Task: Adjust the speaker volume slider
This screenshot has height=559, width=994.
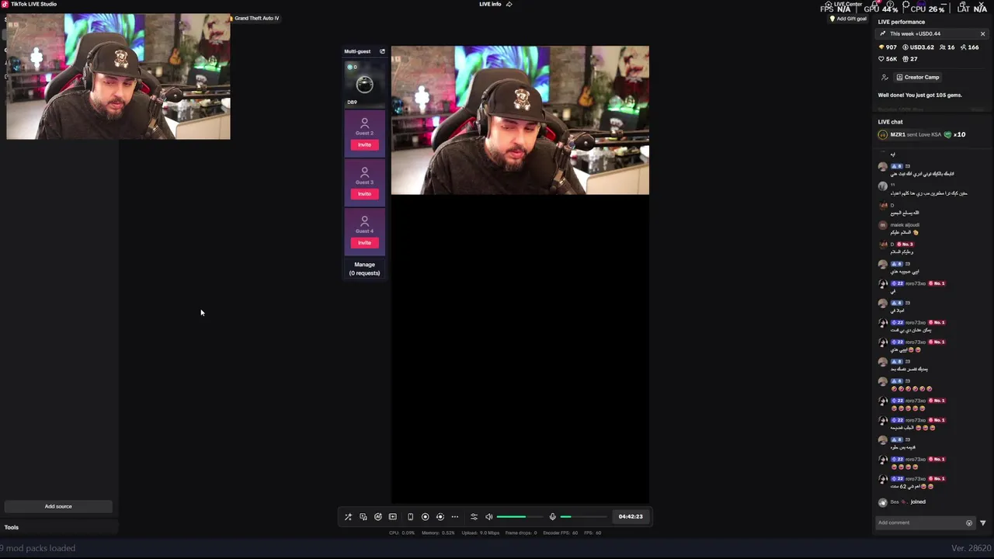Action: pos(520,517)
